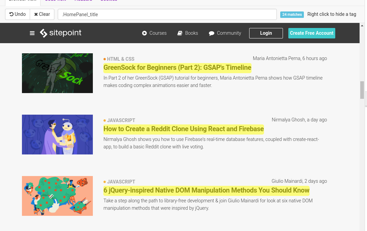Click the GreenSock article thumbnail
Image resolution: width=367 pixels, height=231 pixels.
[57, 73]
